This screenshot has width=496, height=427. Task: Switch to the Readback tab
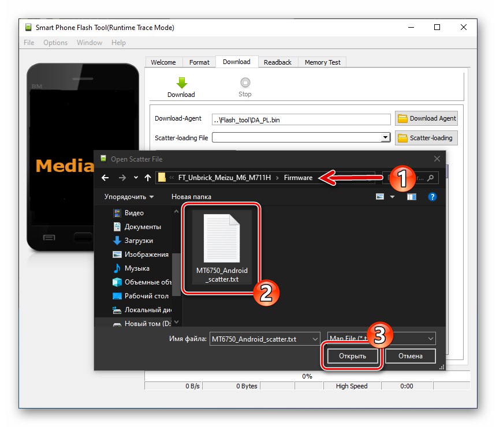tap(277, 62)
